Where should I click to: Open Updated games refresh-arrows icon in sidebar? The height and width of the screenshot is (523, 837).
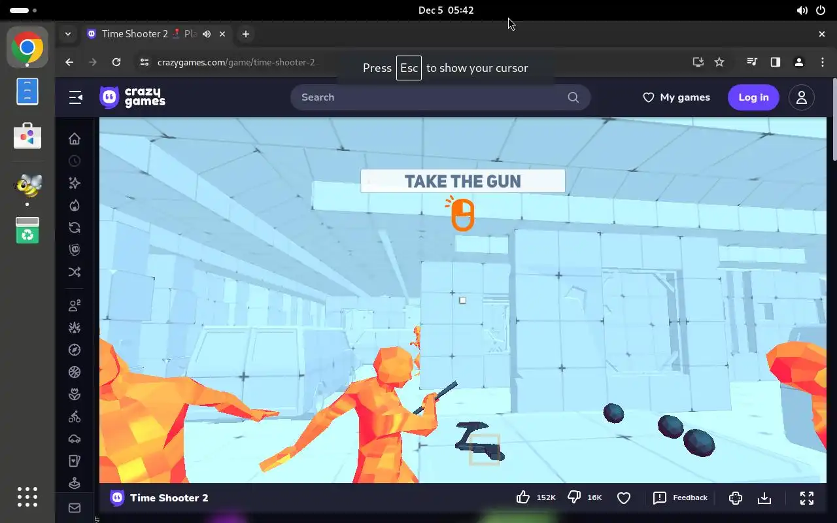tap(75, 228)
